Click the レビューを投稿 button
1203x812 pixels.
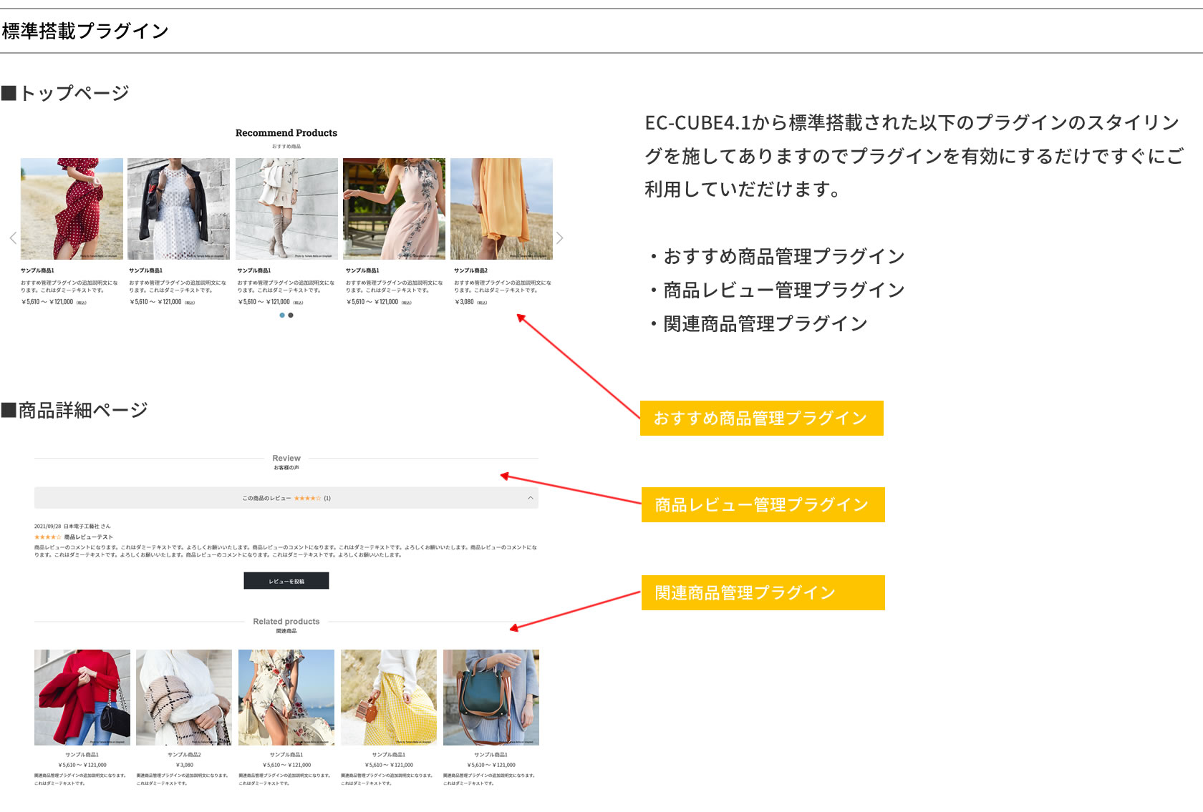[286, 581]
